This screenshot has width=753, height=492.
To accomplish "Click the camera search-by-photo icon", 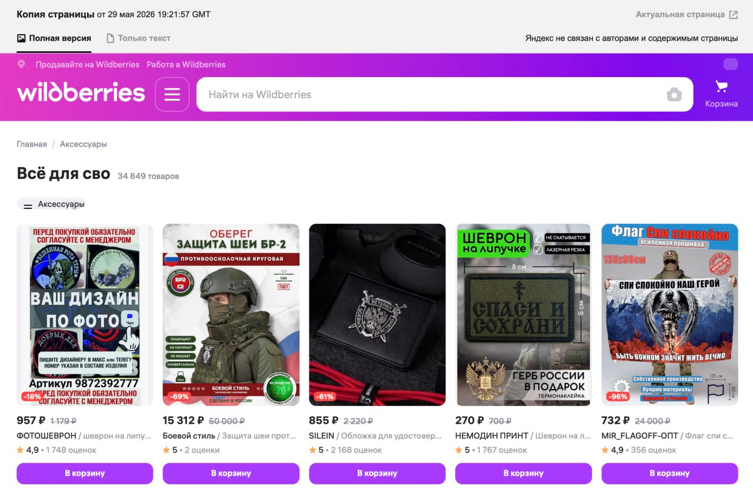I will 674,94.
